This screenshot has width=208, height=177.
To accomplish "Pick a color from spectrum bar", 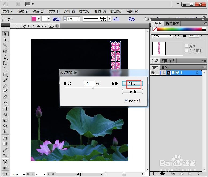I will (x=179, y=29).
